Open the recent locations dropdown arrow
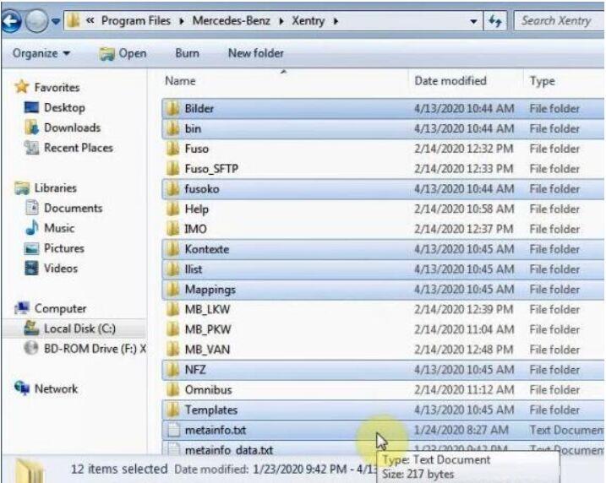 click(x=56, y=21)
